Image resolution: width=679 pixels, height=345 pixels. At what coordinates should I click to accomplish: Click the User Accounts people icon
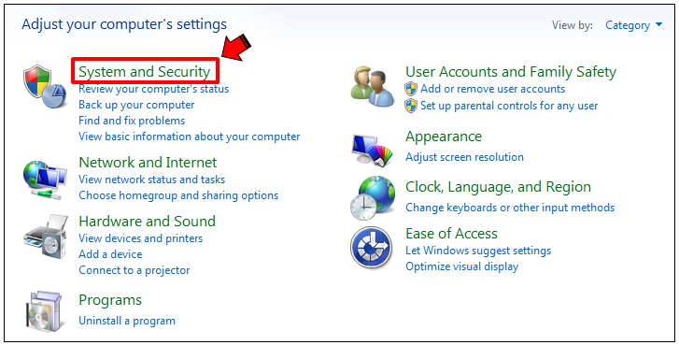coord(373,87)
